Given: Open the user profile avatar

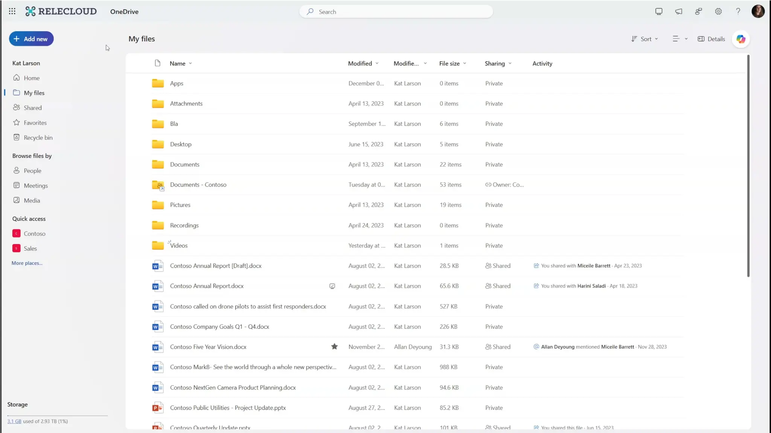Looking at the screenshot, I should [x=758, y=11].
